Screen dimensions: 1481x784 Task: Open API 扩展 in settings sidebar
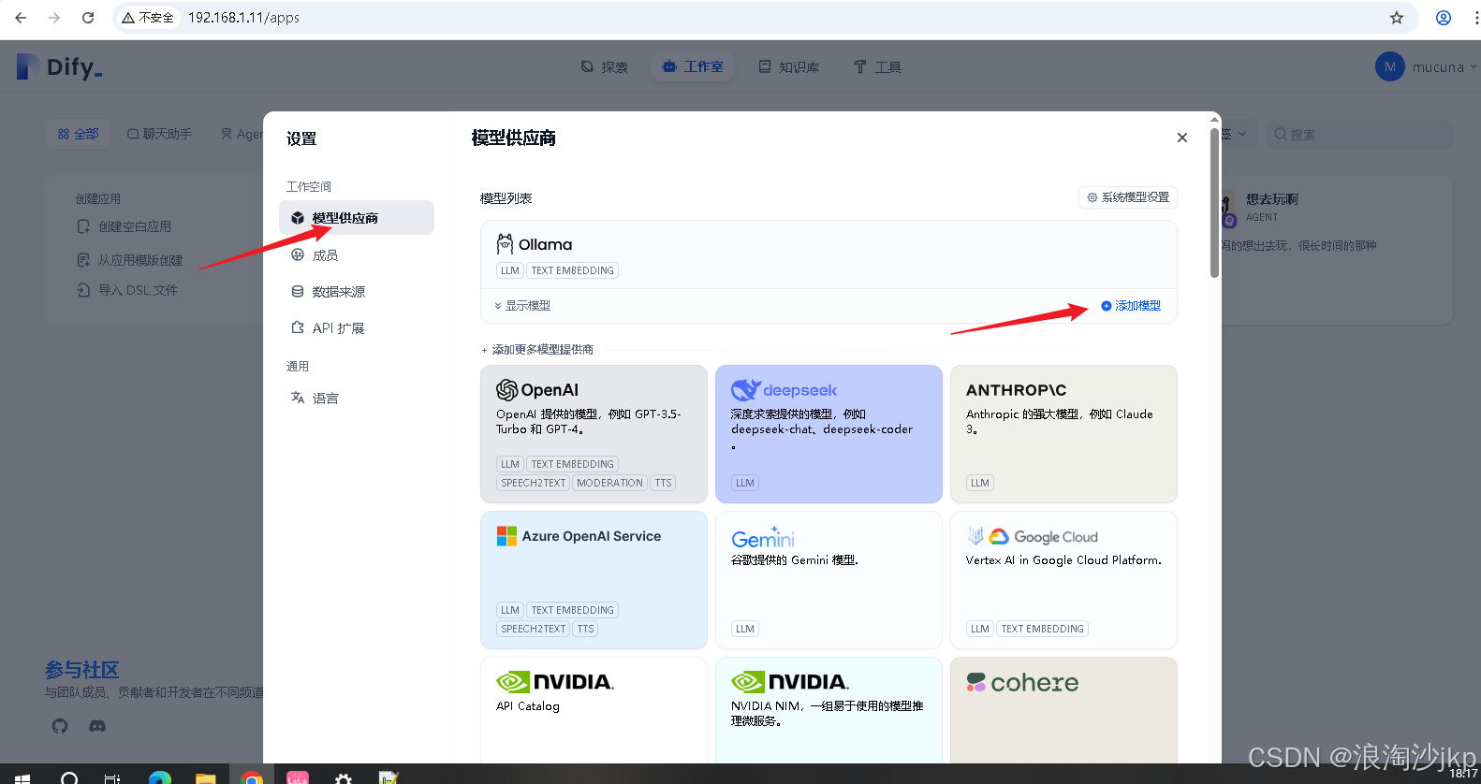click(x=357, y=327)
